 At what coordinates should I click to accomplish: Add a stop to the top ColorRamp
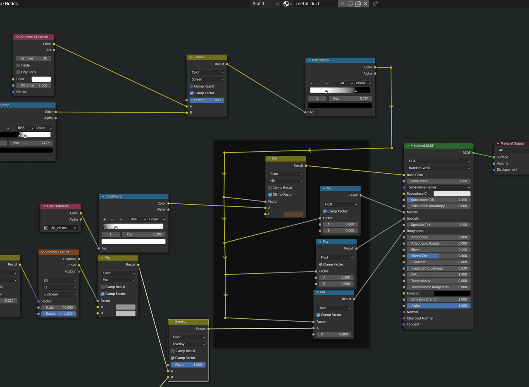tap(311, 83)
